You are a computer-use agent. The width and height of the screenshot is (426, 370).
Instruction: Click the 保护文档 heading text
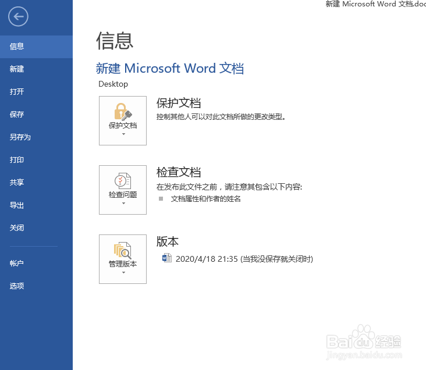179,103
